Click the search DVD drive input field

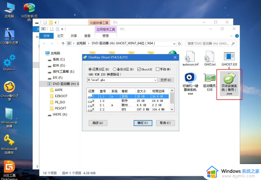coord(208,44)
